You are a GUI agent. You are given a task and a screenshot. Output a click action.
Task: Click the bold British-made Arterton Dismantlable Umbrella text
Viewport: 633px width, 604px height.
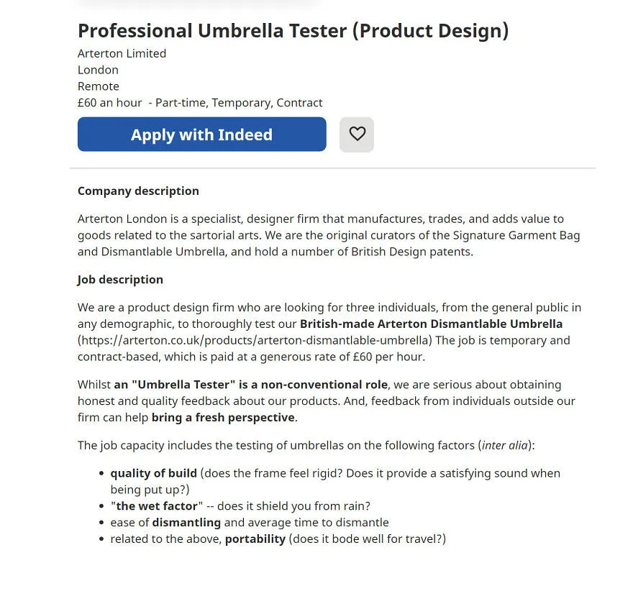[431, 324]
